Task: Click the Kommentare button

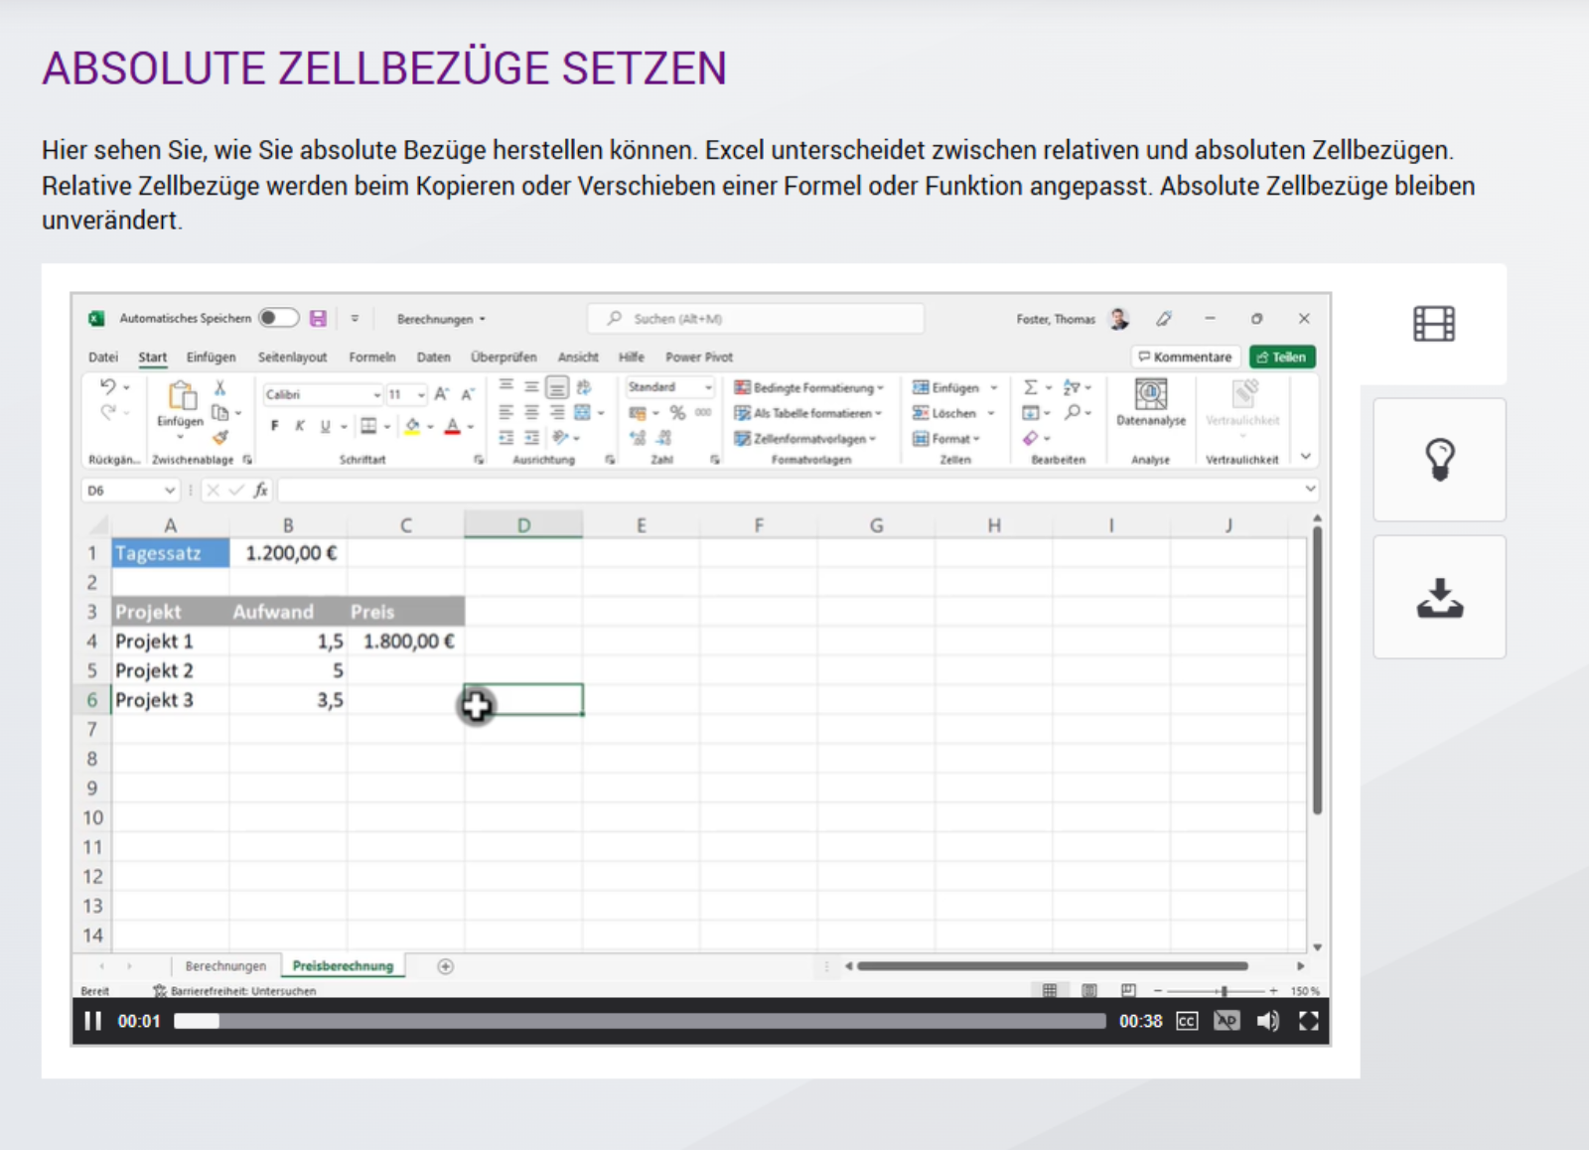Action: pyautogui.click(x=1186, y=358)
